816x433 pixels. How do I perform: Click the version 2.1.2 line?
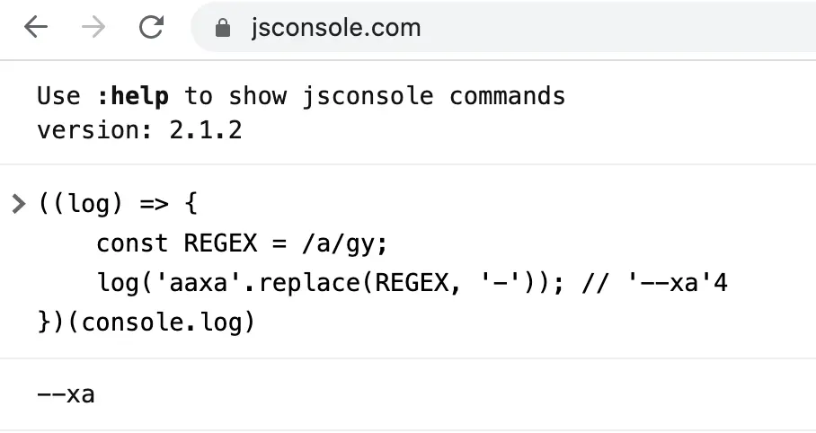pos(139,130)
